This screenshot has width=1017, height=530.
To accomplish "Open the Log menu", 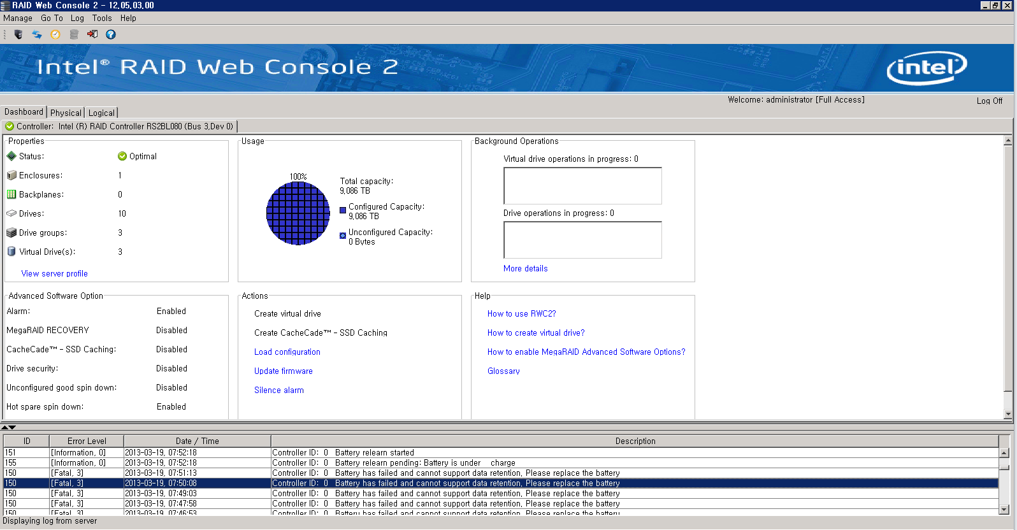I will 77,18.
